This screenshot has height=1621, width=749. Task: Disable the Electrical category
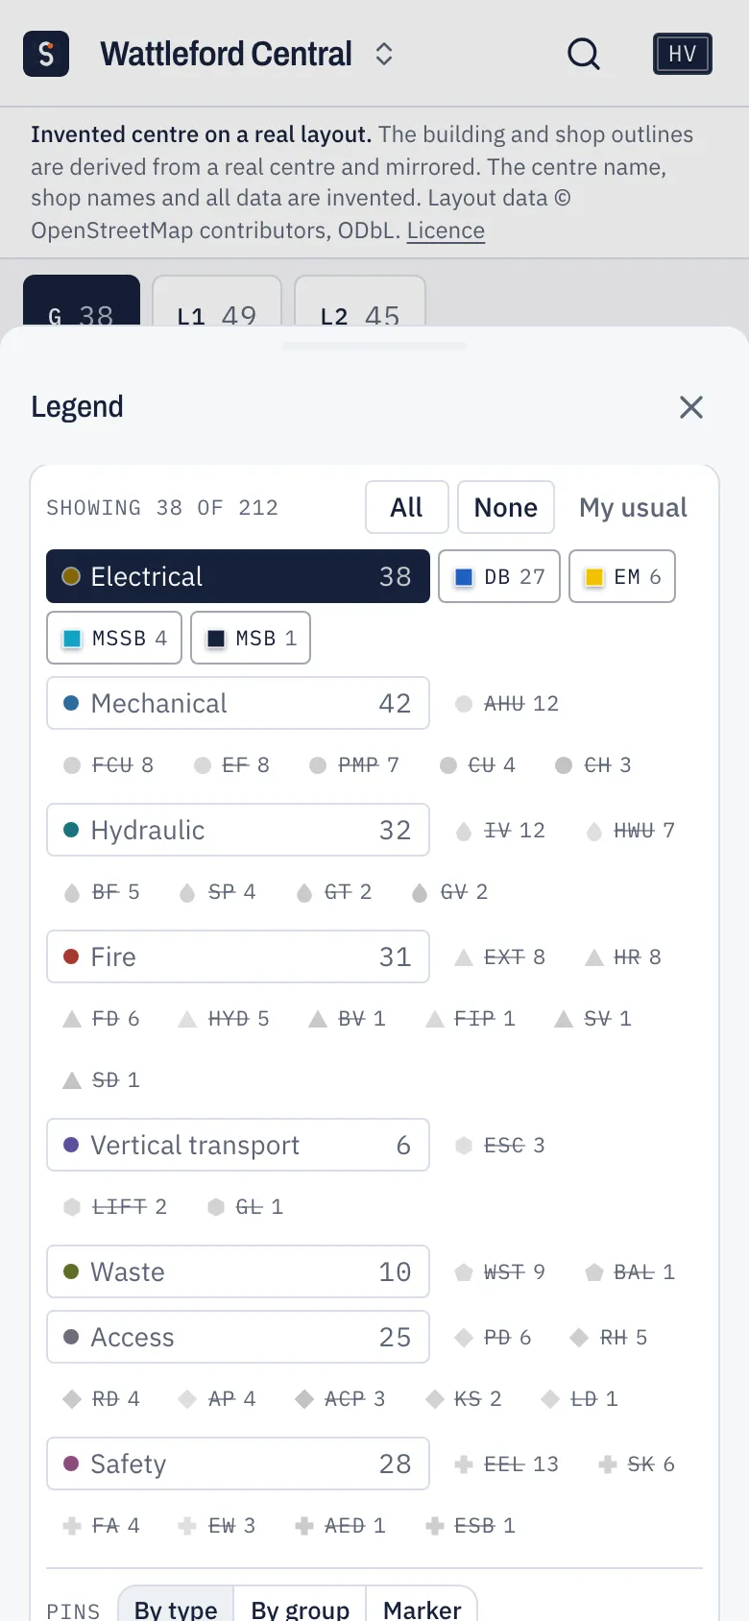point(238,576)
